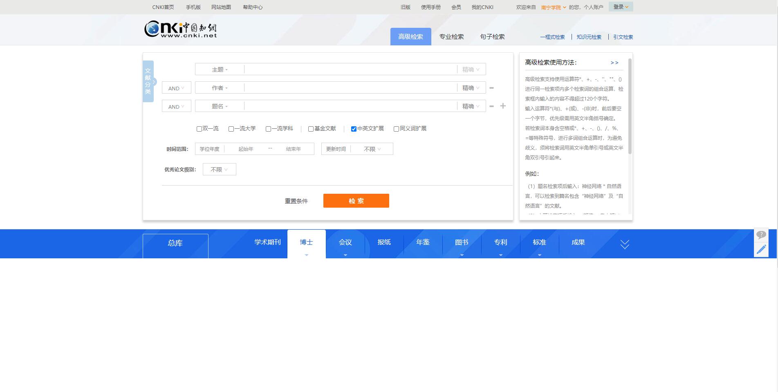Screen dimensions: 778x392
Task: Check the 同义词扩展 option
Action: pyautogui.click(x=396, y=129)
